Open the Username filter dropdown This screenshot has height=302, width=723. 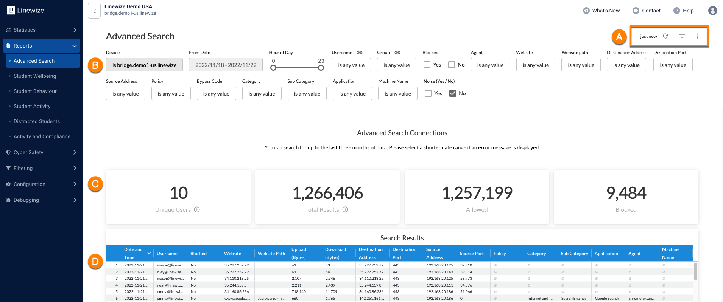tap(351, 65)
